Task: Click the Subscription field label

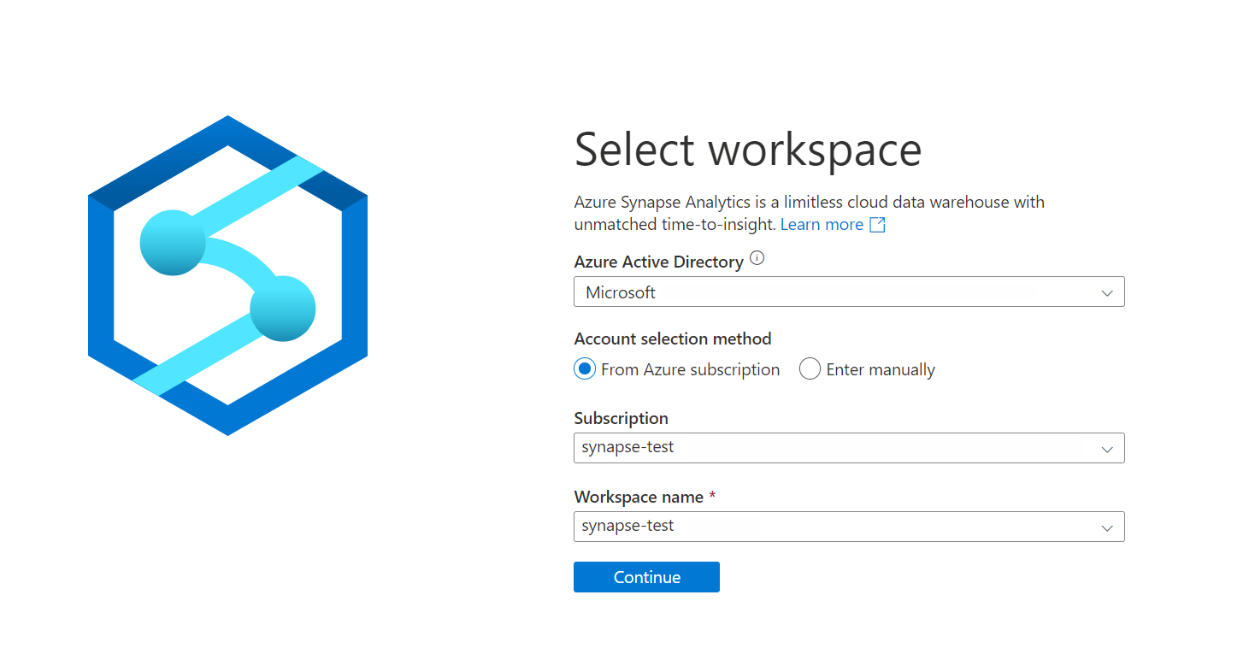Action: (621, 418)
